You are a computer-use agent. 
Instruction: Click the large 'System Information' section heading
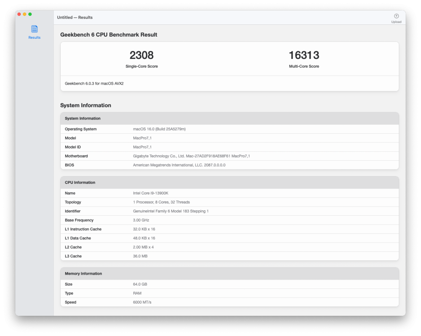pyautogui.click(x=85, y=106)
